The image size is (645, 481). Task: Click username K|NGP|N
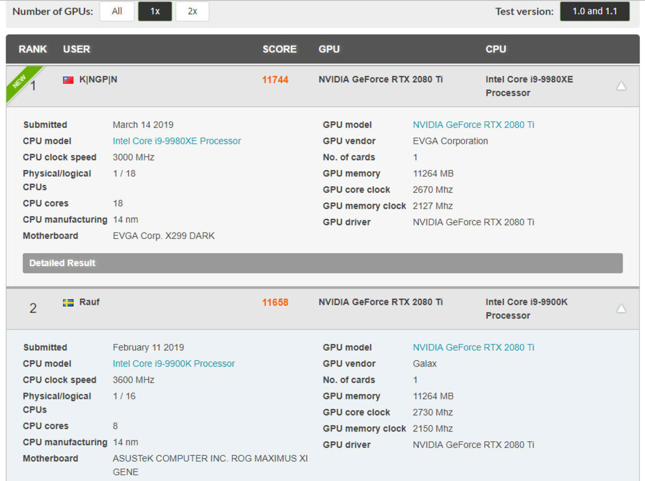point(98,79)
